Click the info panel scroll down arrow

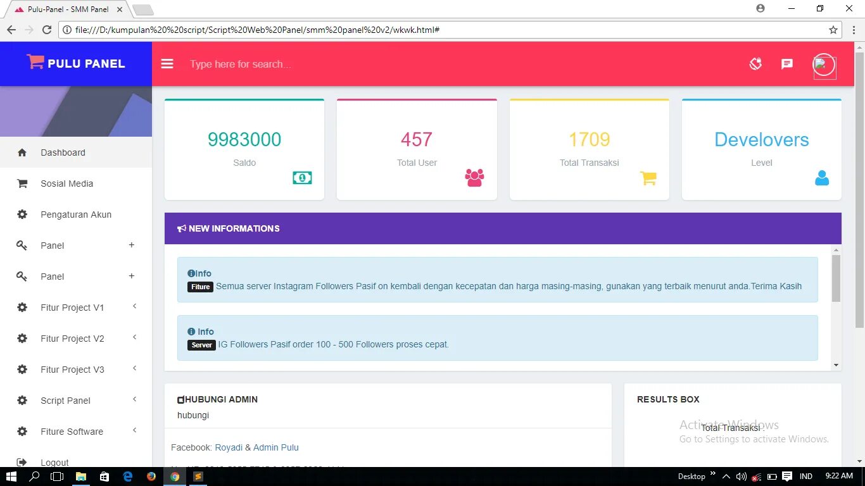click(x=836, y=365)
